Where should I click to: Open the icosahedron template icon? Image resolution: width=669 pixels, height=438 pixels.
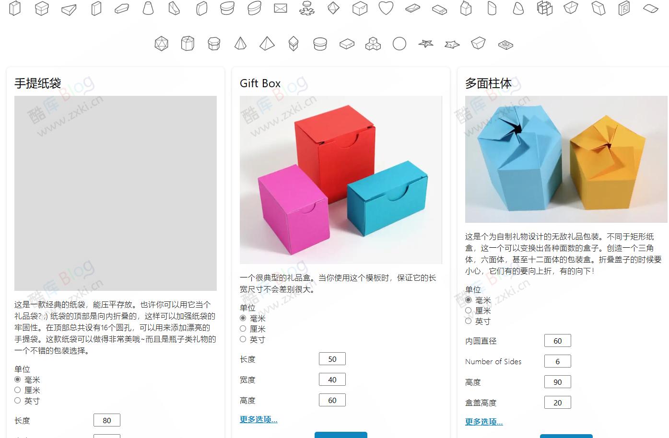pyautogui.click(x=162, y=44)
